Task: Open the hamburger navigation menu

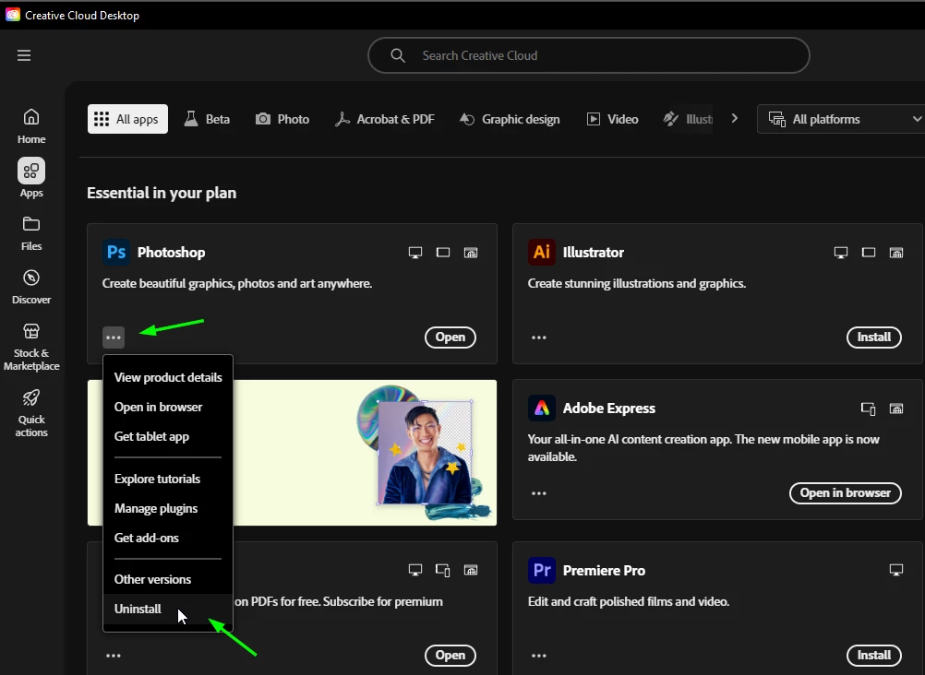Action: click(24, 55)
